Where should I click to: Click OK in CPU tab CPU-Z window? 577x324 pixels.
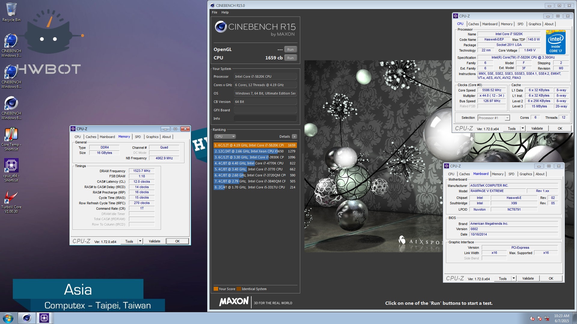(x=560, y=128)
